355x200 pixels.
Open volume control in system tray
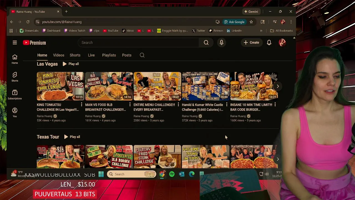pos(267,174)
